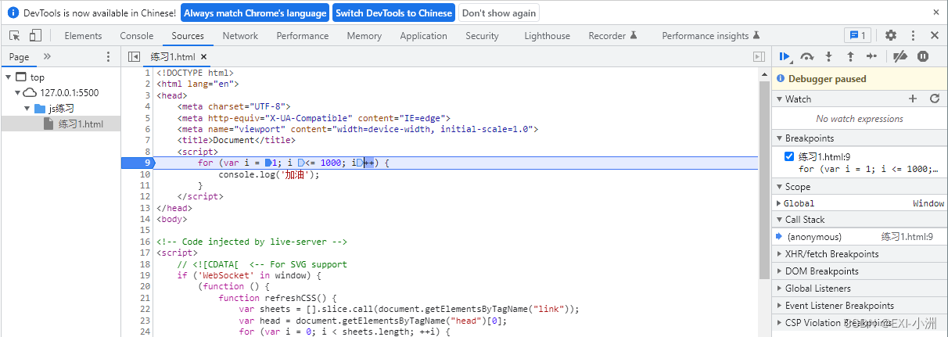Open DevTools settings gear
The image size is (948, 337).
[x=891, y=35]
